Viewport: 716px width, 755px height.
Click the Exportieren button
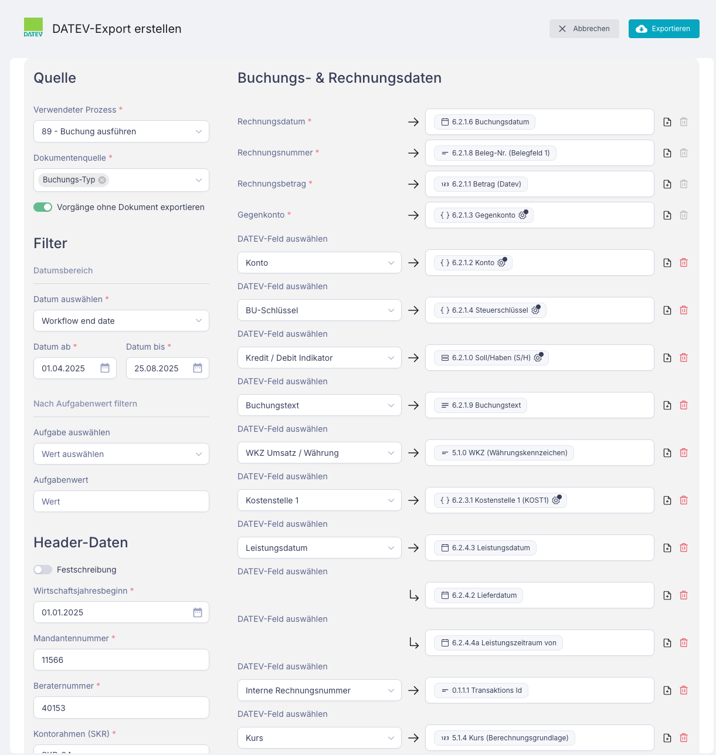664,29
